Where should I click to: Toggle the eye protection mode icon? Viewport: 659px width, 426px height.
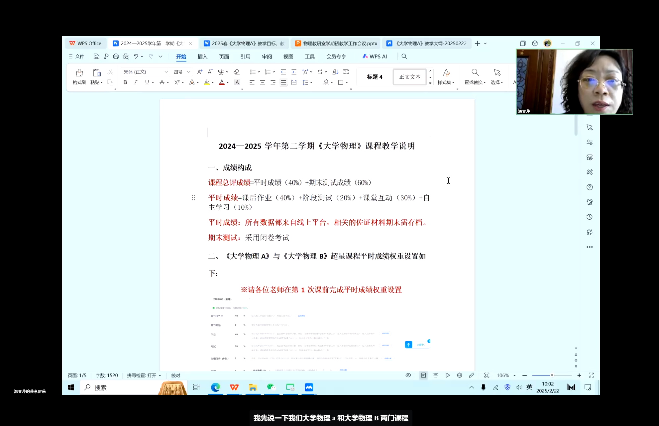coord(408,375)
